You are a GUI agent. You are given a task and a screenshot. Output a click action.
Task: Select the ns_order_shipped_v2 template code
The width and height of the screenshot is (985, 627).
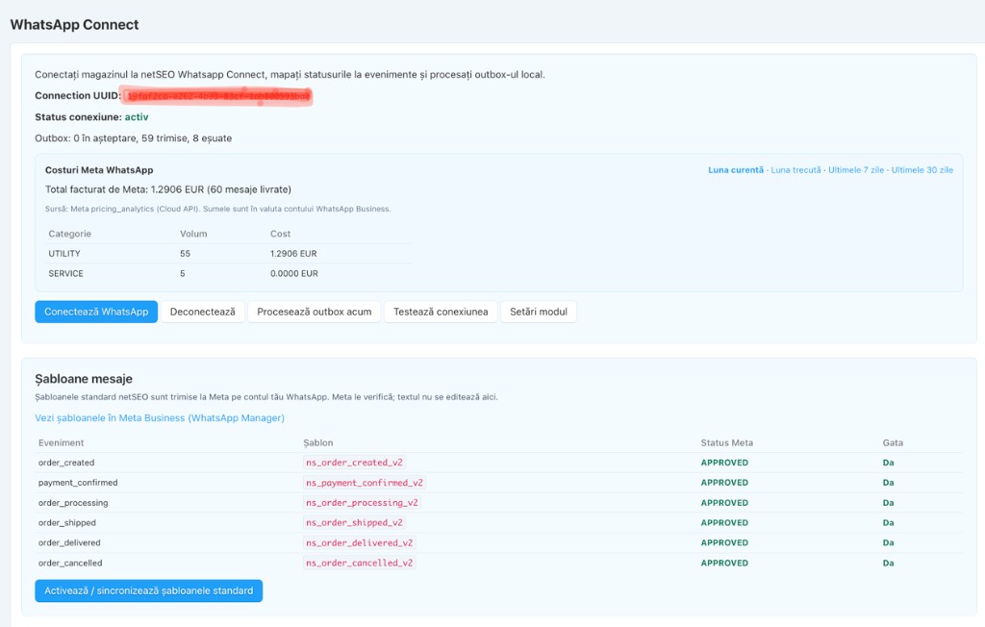coord(354,523)
